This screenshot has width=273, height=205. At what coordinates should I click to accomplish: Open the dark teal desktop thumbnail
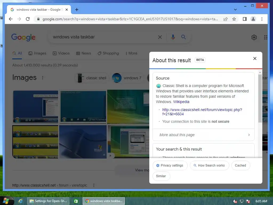click(83, 107)
